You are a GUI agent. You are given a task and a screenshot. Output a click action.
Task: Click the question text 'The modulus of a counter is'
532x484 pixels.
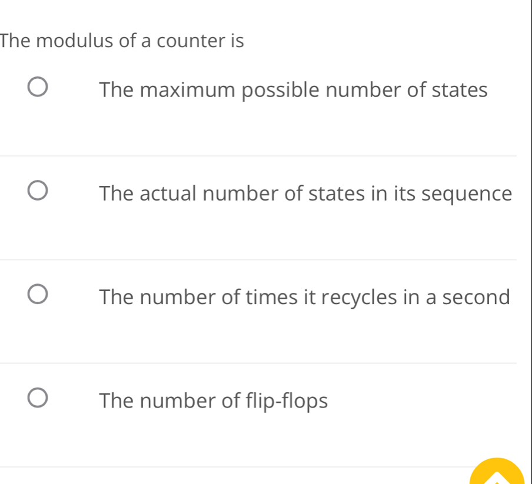coord(121,41)
